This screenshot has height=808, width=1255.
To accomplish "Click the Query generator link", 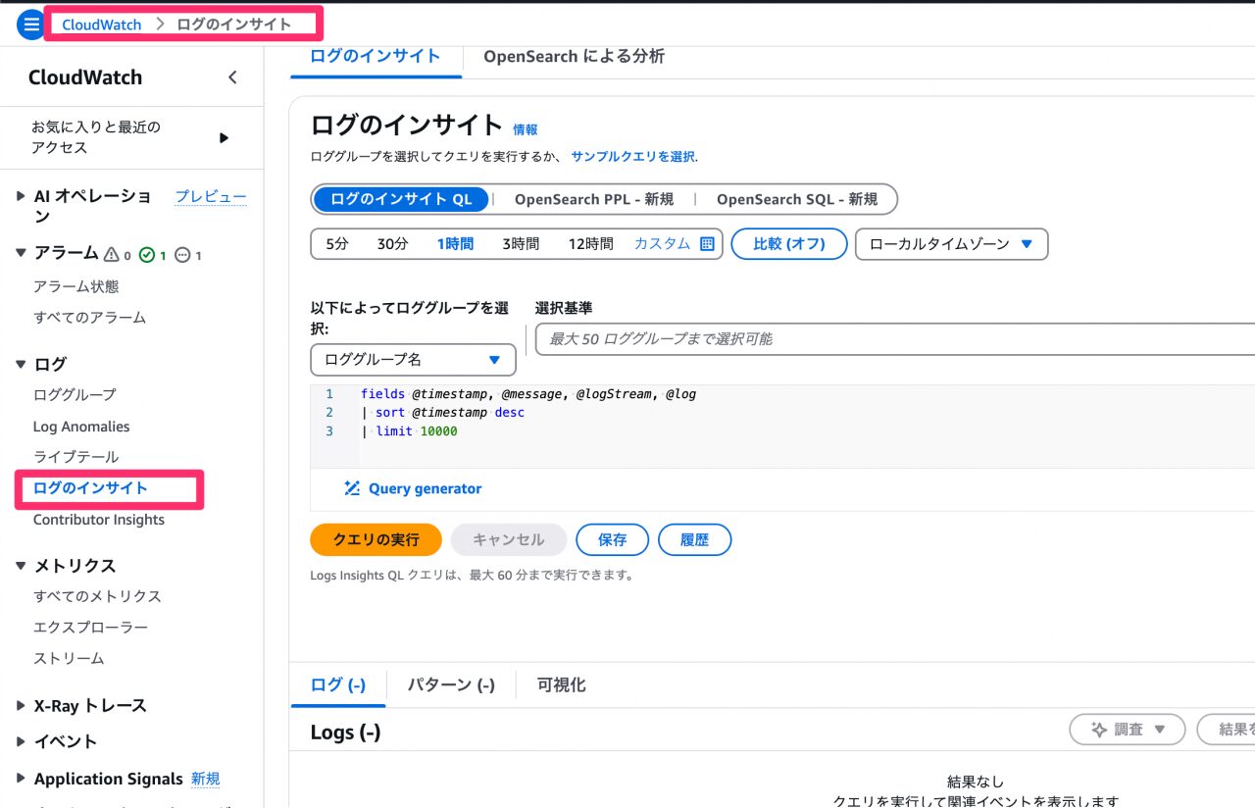I will [426, 488].
